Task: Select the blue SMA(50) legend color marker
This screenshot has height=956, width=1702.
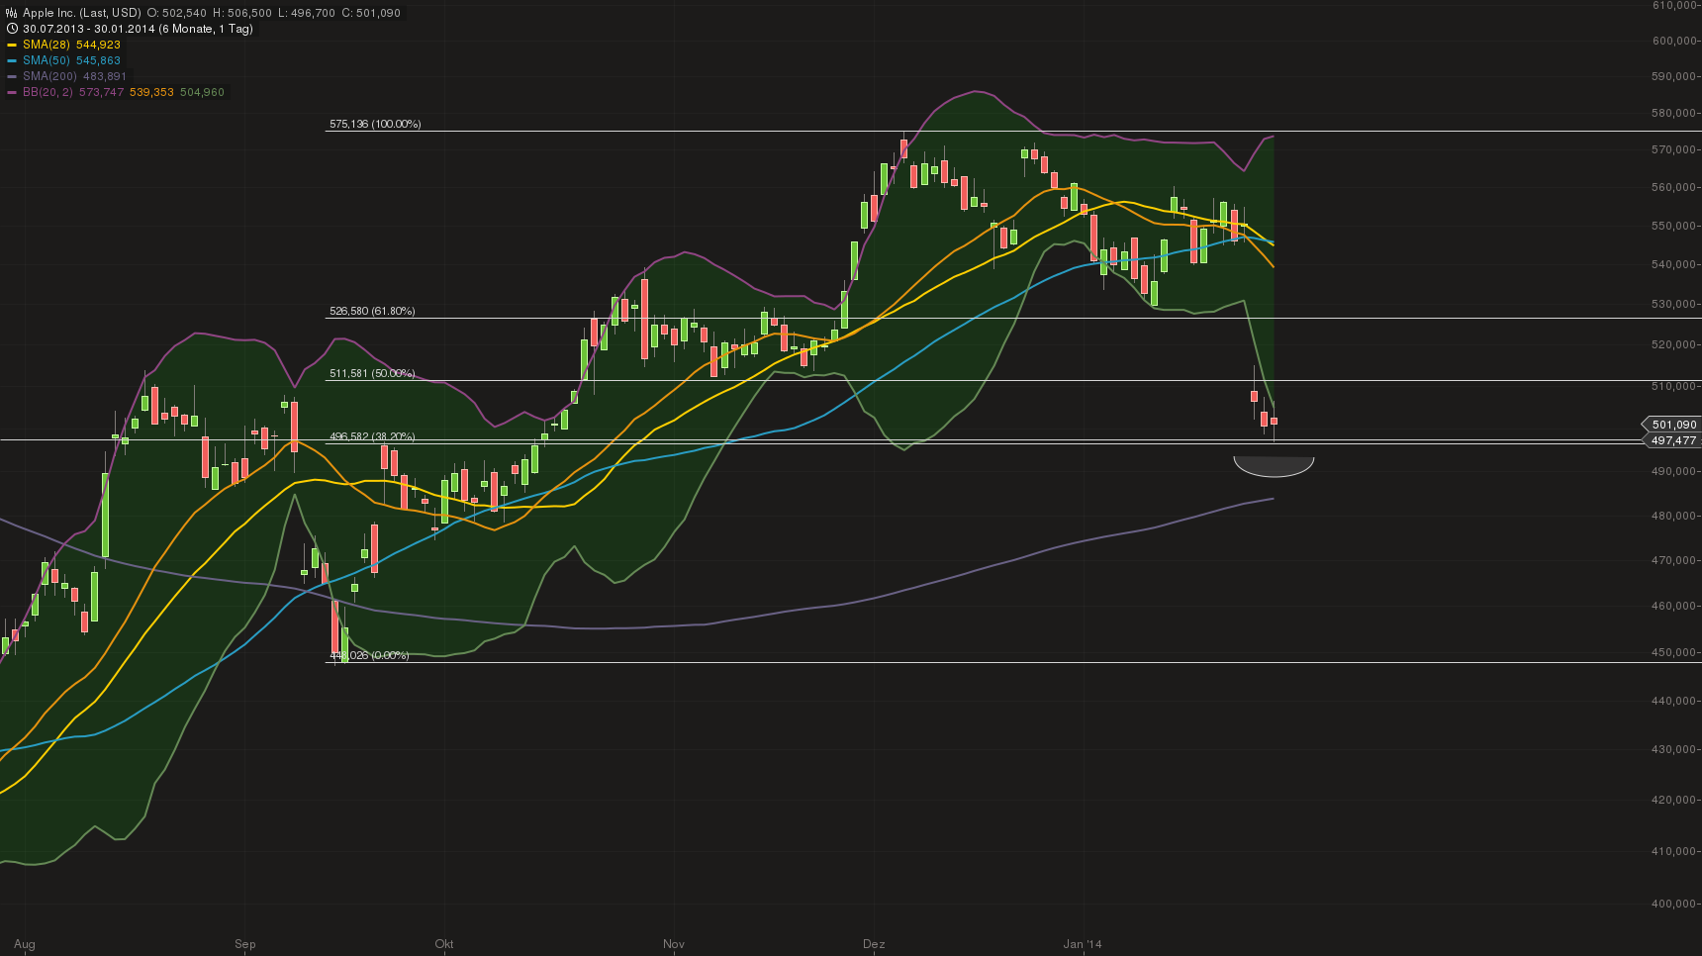Action: click(14, 60)
